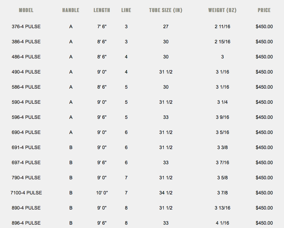Select the 376-4 PULSE model
This screenshot has width=284, height=228.
click(x=26, y=26)
